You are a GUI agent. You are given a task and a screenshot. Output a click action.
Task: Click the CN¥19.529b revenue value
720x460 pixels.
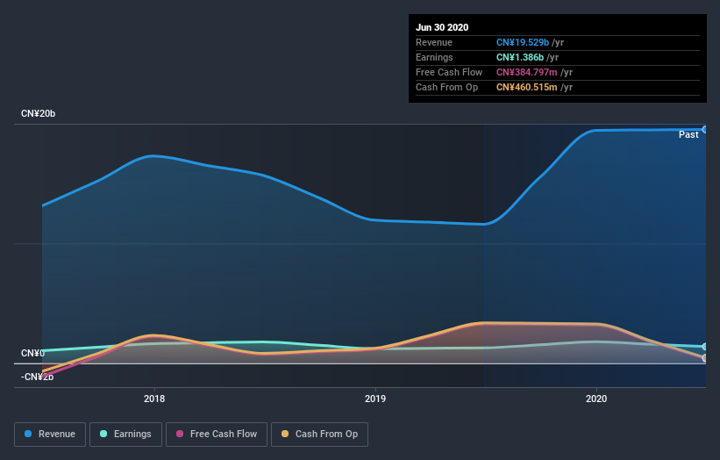(523, 43)
